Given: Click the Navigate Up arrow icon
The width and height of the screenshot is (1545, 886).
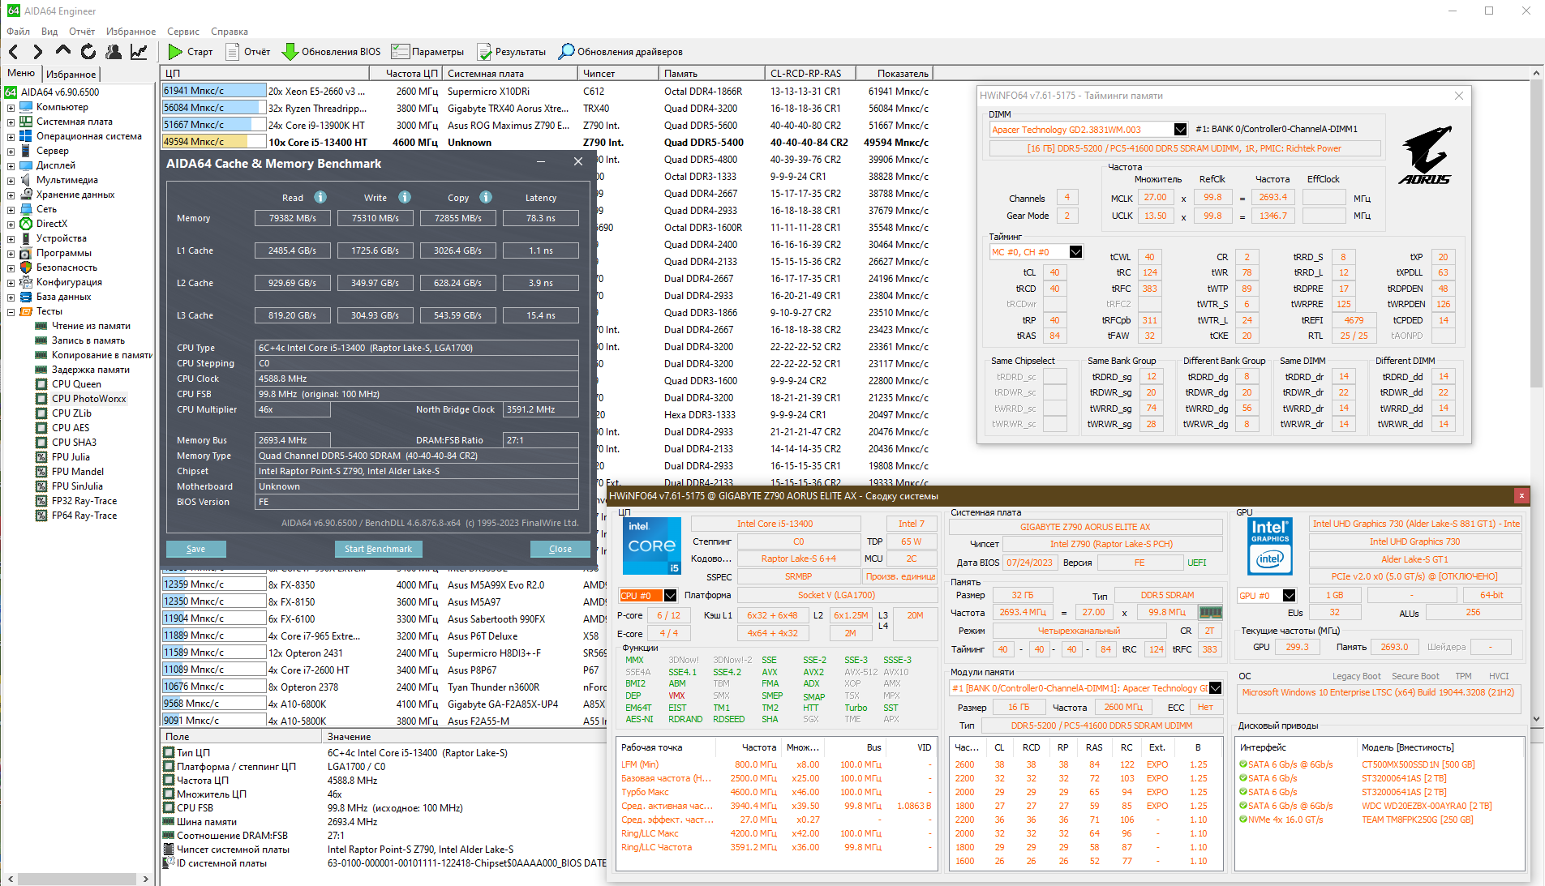Looking at the screenshot, I should pyautogui.click(x=63, y=52).
